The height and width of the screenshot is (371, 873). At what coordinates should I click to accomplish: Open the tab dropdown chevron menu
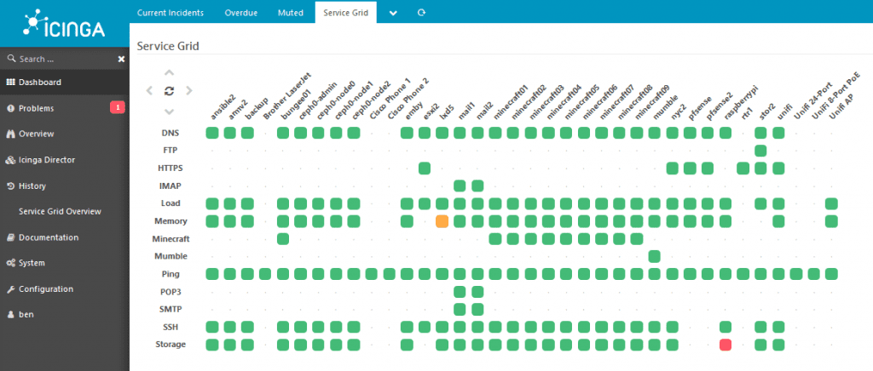393,13
